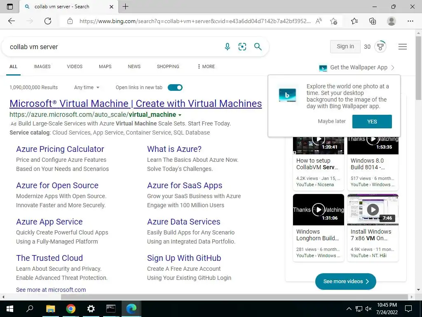
Task: Submit search with the magnifier icon
Action: click(258, 47)
